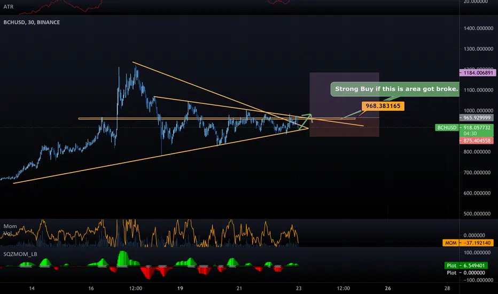Click date 23 on the time axis
This screenshot has height=294, width=498.
tap(299, 288)
